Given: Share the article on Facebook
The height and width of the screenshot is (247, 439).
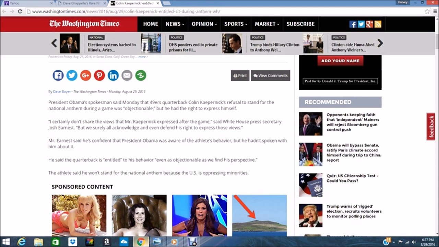Looking at the screenshot, I should pyautogui.click(x=58, y=75).
